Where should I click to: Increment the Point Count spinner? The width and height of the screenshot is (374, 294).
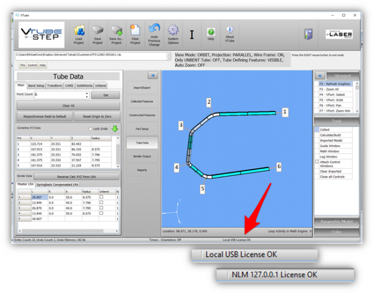pyautogui.click(x=87, y=93)
